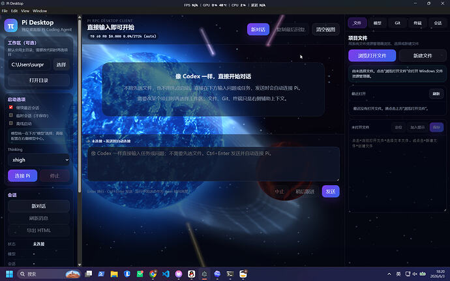Viewport: 450px width, 281px height.
Task: Click into the file editor text area
Action: [397, 173]
